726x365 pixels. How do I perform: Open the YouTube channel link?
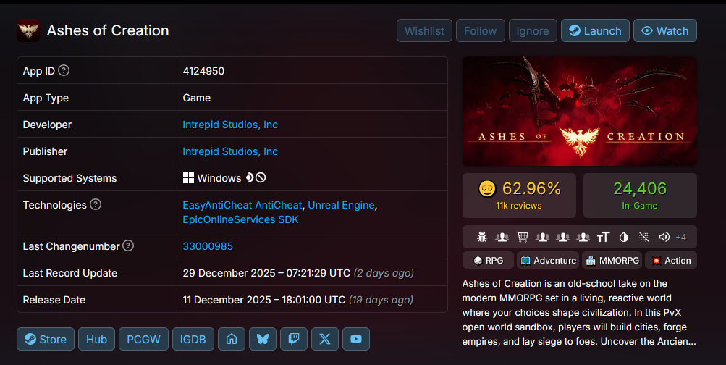coord(356,339)
